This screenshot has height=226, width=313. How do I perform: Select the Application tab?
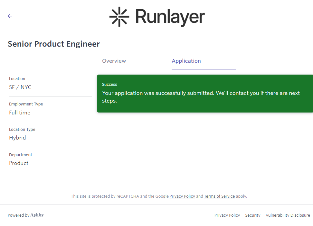click(x=186, y=61)
